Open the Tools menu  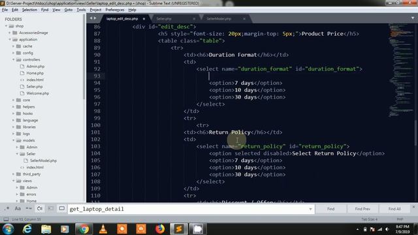coord(81,10)
